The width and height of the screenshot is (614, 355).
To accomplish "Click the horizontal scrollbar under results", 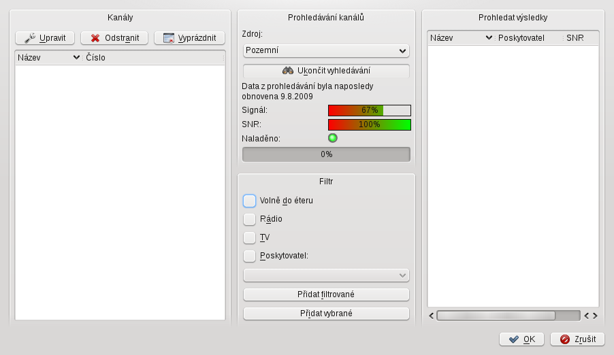I will pyautogui.click(x=508, y=316).
